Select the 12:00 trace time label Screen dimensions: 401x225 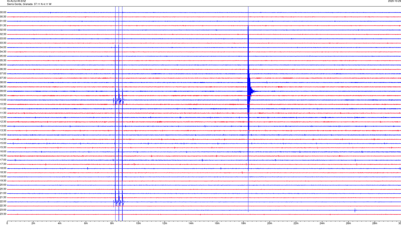[x=3, y=117]
